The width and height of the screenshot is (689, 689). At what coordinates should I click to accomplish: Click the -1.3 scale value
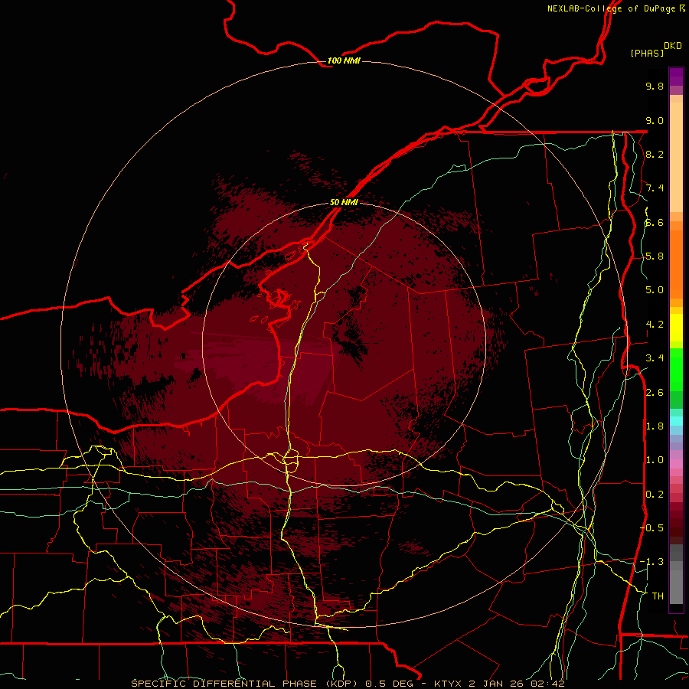pos(652,562)
